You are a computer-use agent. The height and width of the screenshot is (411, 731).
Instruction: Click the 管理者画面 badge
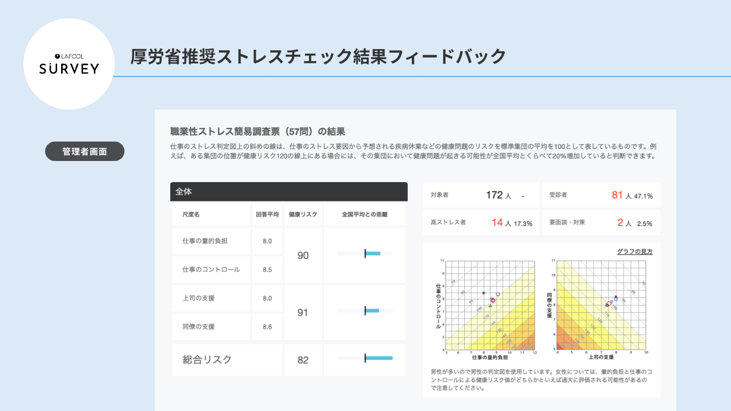tap(85, 151)
